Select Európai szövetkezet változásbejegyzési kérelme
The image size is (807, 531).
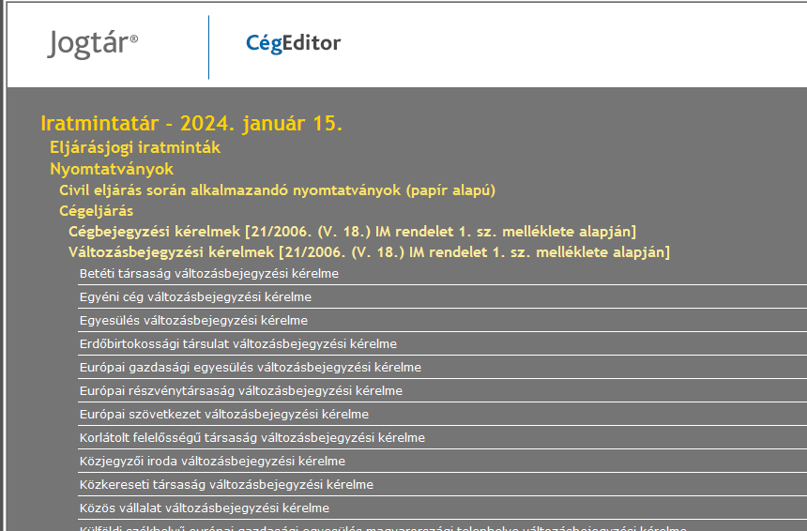coord(224,415)
